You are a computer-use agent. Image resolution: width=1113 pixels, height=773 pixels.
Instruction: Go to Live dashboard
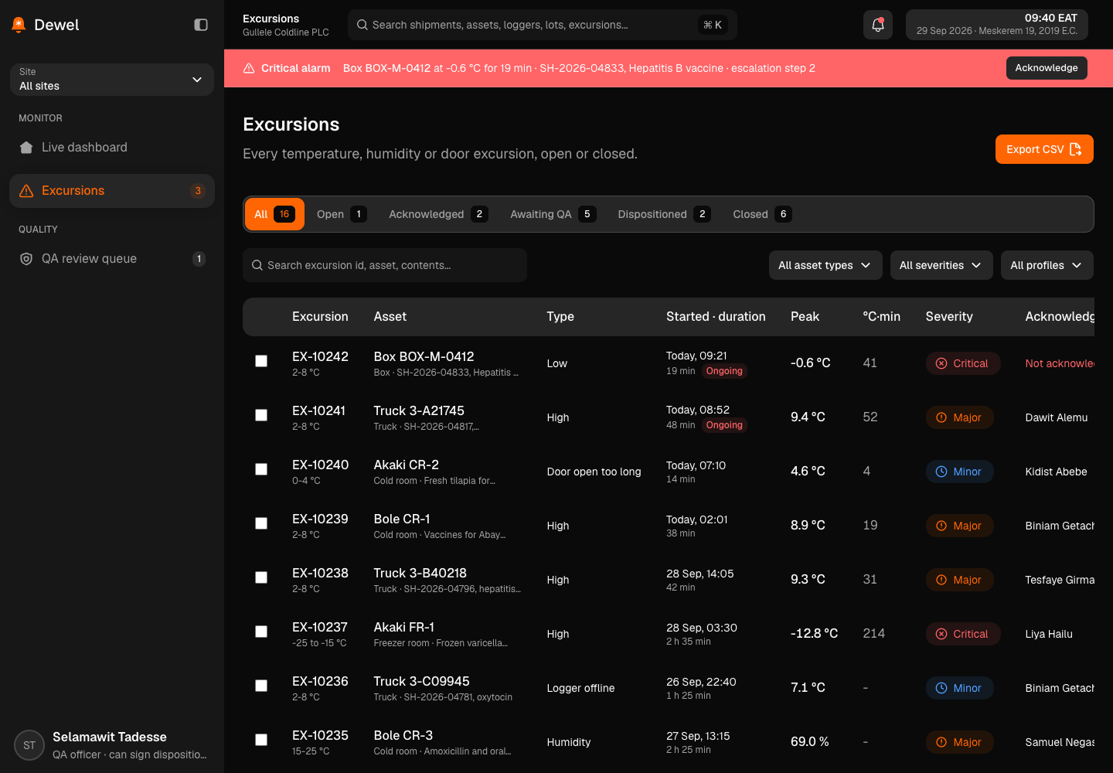click(x=112, y=148)
